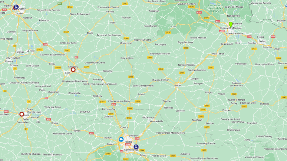Click the Parc naturel régional des Ardennes label
This screenshot has height=161, width=287.
pyautogui.click(x=215, y=8)
